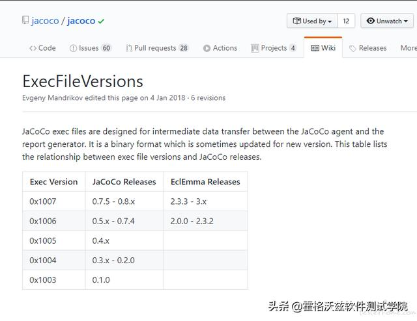Click the Used by count 12
417x321 pixels.
click(x=346, y=21)
